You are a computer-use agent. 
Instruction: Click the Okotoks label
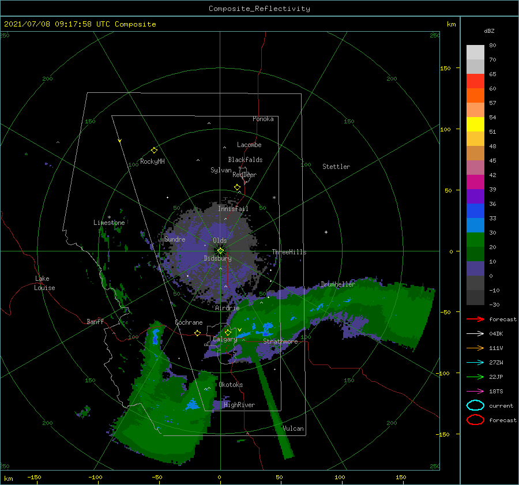[231, 385]
